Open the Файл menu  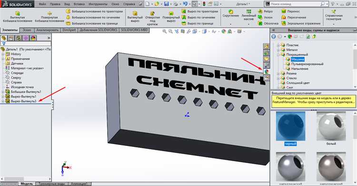[42, 4]
